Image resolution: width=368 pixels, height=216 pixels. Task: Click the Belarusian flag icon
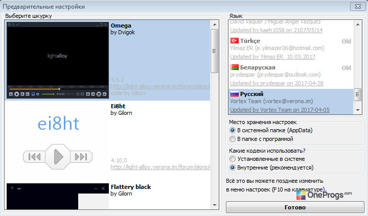pyautogui.click(x=235, y=67)
